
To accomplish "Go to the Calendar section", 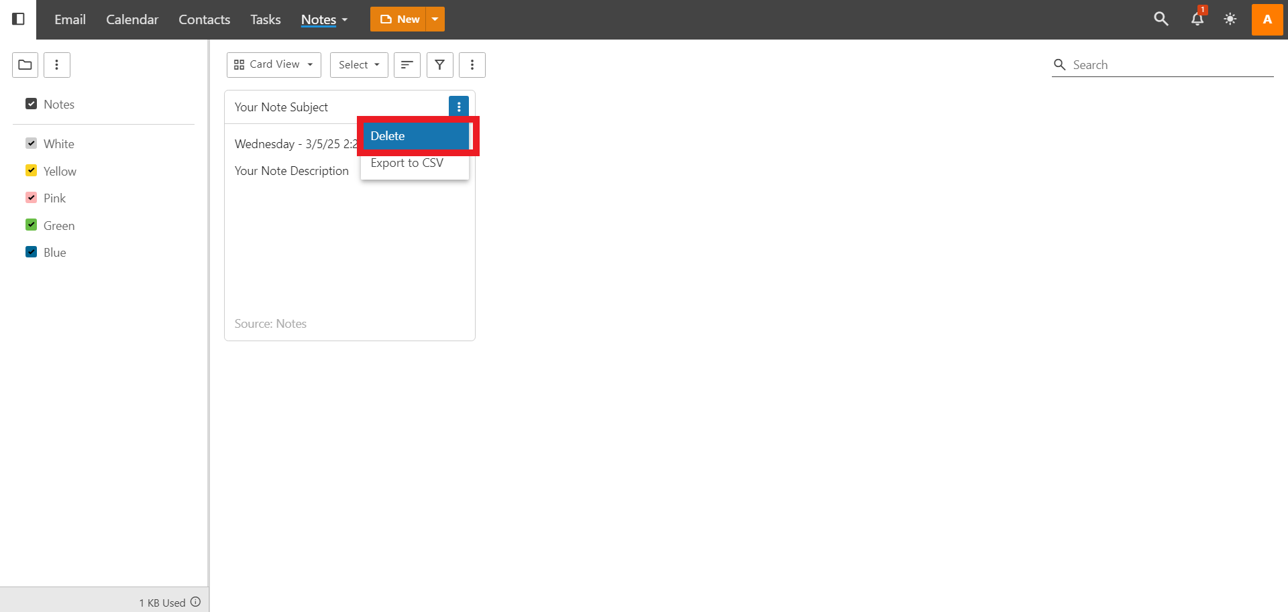I will click(x=132, y=19).
